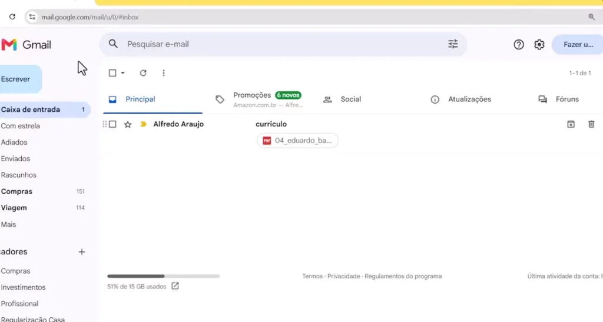This screenshot has height=322, width=603.
Task: Click the search magnifier icon
Action: coord(113,44)
